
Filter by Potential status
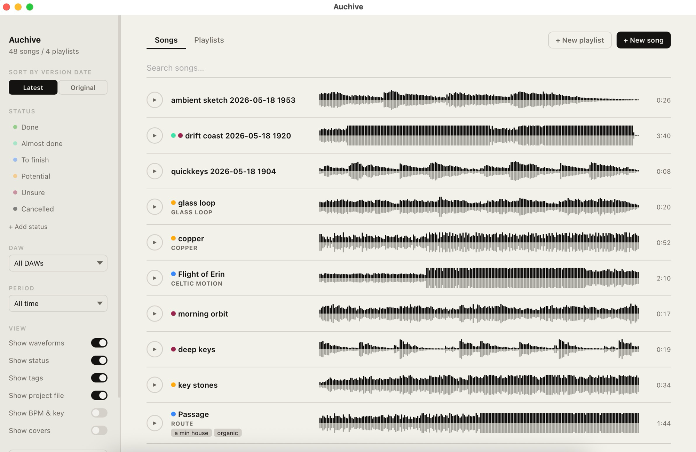[x=31, y=176]
